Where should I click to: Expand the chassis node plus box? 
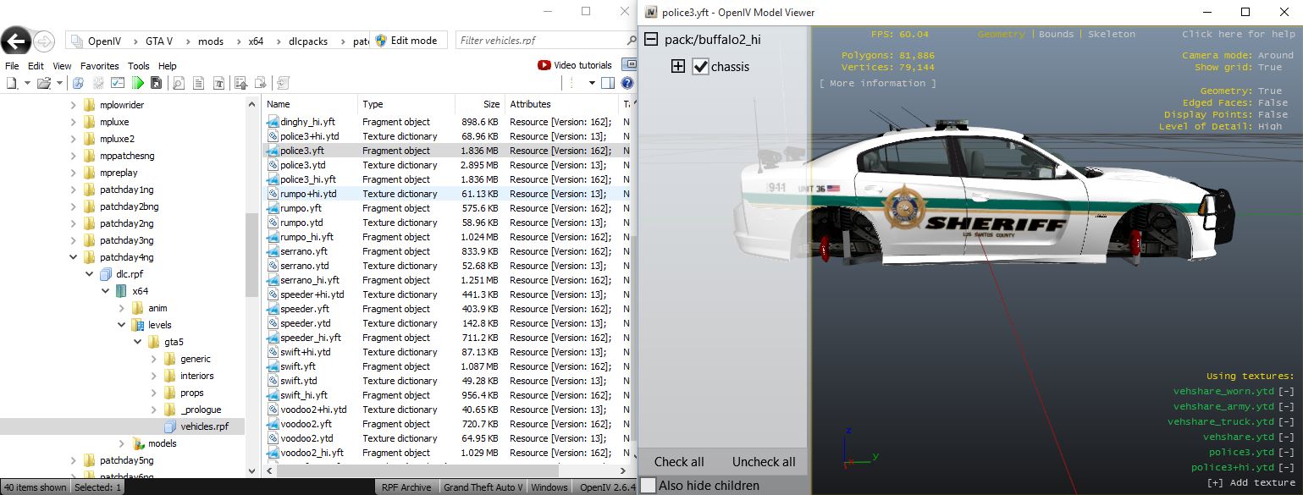677,66
